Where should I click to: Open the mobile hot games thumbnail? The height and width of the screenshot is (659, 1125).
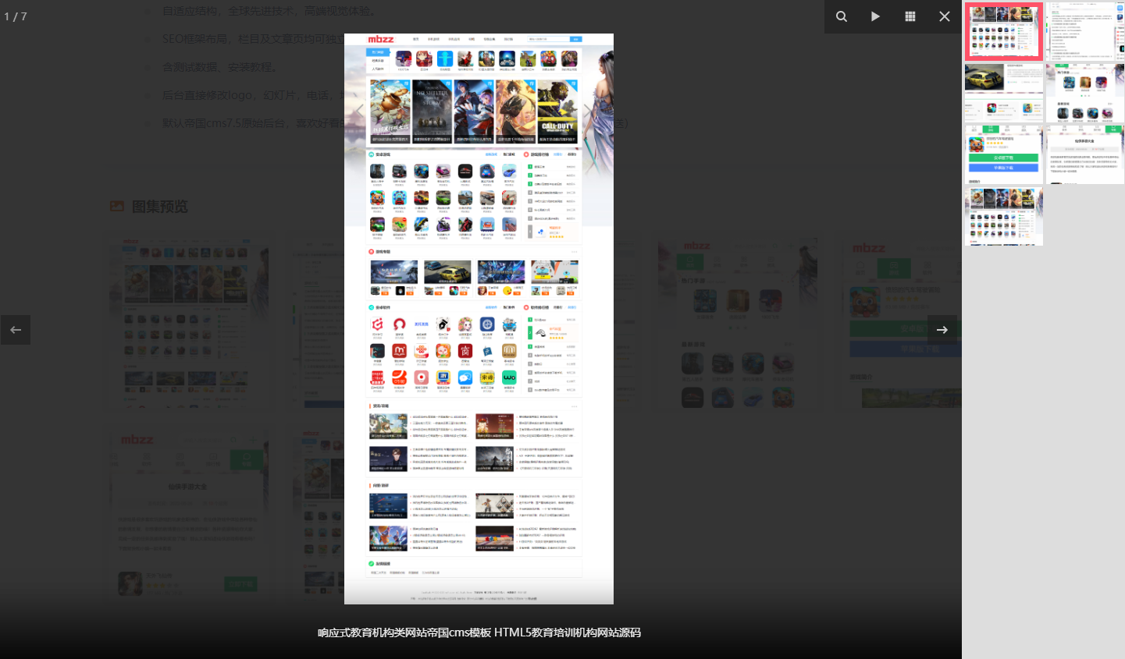pos(1085,93)
